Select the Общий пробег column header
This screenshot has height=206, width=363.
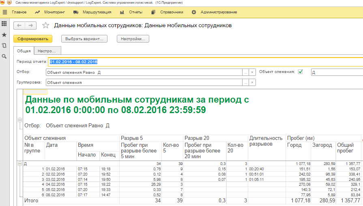[x=348, y=151]
